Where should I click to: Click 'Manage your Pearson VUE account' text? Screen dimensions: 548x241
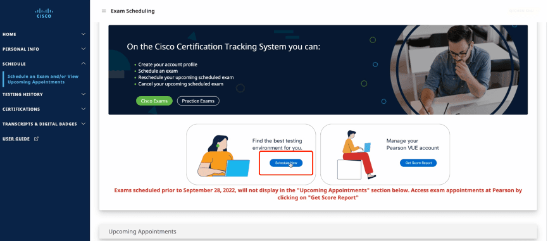(x=413, y=144)
